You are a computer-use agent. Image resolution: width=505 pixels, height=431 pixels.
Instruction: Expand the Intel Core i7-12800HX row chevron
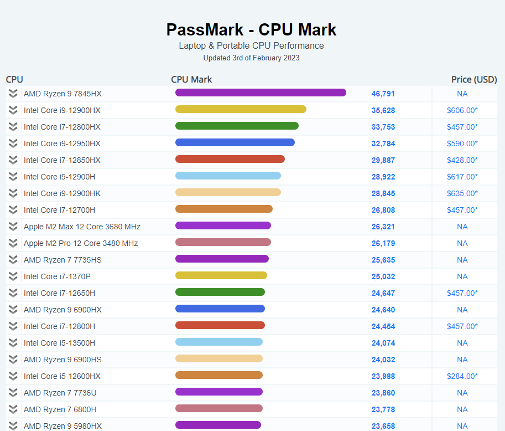[x=13, y=127]
